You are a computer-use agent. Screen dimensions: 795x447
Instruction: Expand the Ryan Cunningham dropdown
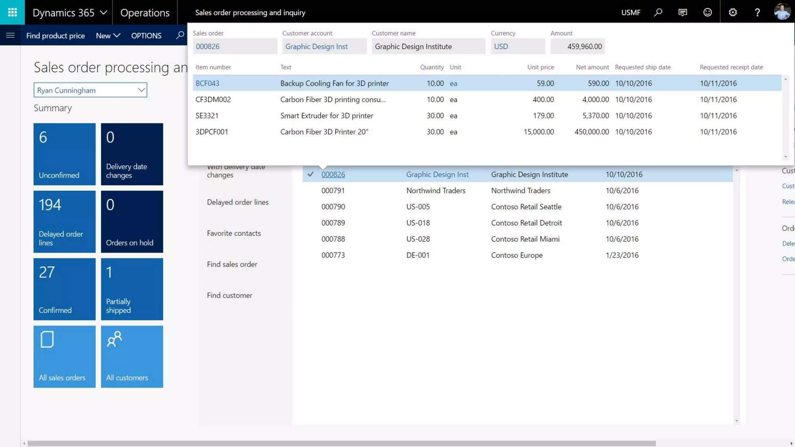[141, 90]
